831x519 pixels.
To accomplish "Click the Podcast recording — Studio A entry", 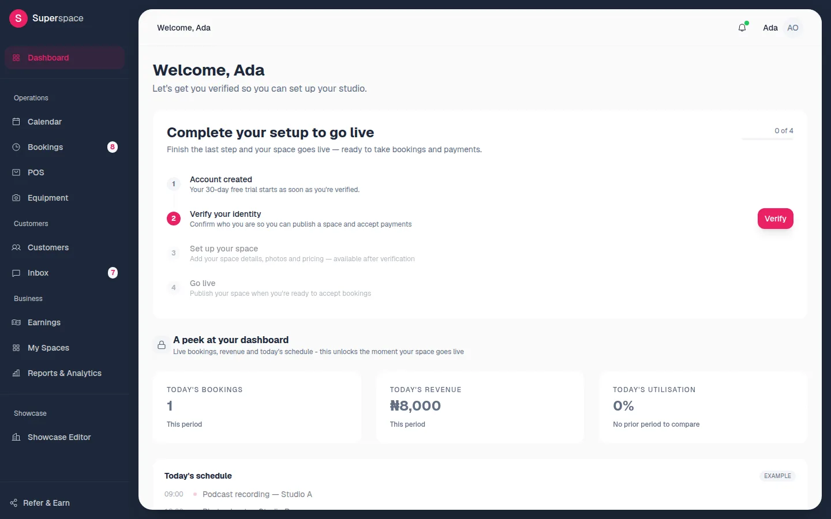I will (x=257, y=494).
